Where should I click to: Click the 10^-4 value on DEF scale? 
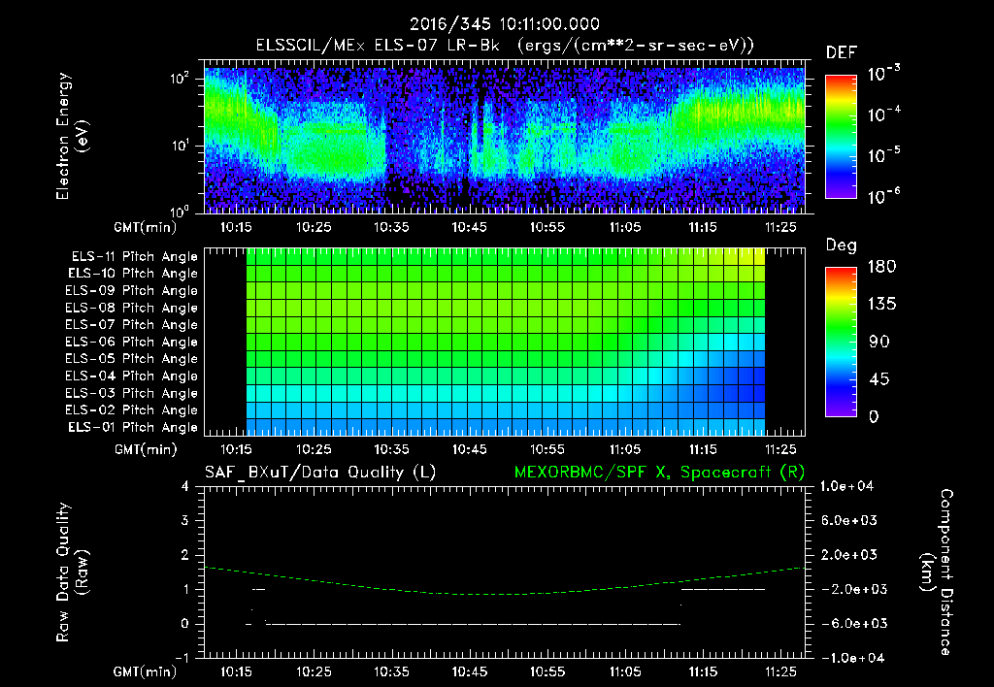coord(883,114)
